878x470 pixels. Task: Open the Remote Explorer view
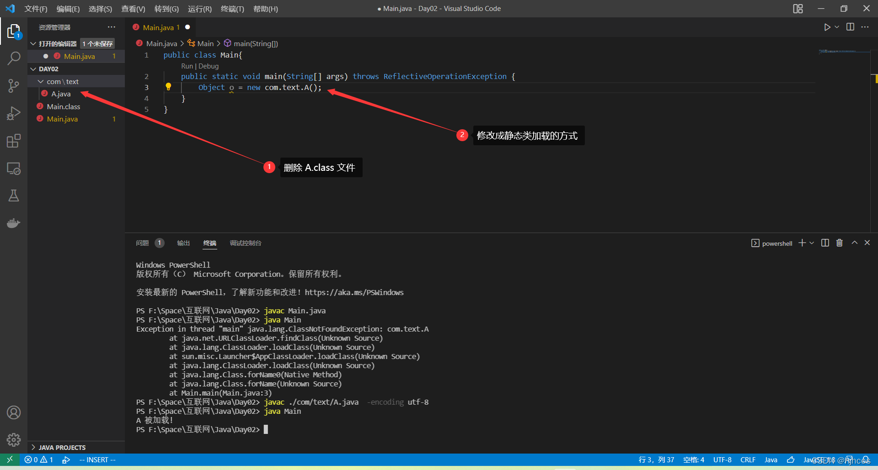click(x=14, y=169)
